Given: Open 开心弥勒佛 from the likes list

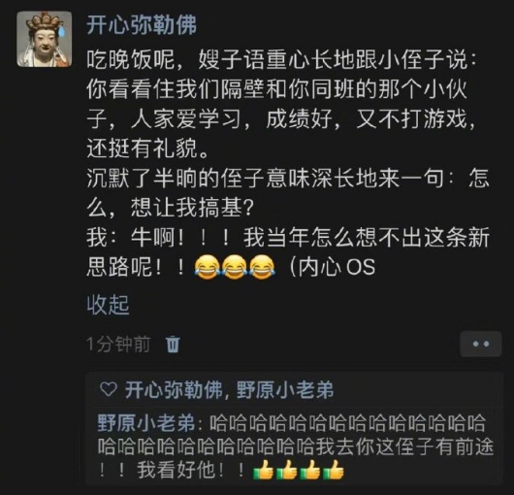Looking at the screenshot, I should point(172,390).
